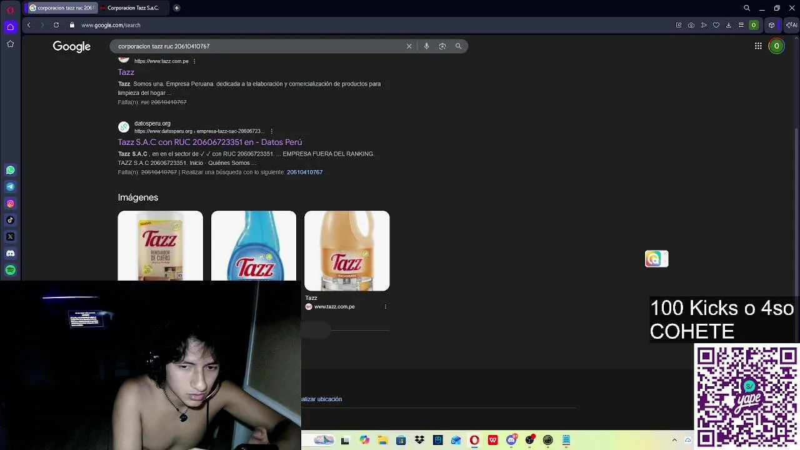Screen dimensions: 800x450
Task: Open Microsoft Store from taskbar
Action: pyautogui.click(x=401, y=441)
